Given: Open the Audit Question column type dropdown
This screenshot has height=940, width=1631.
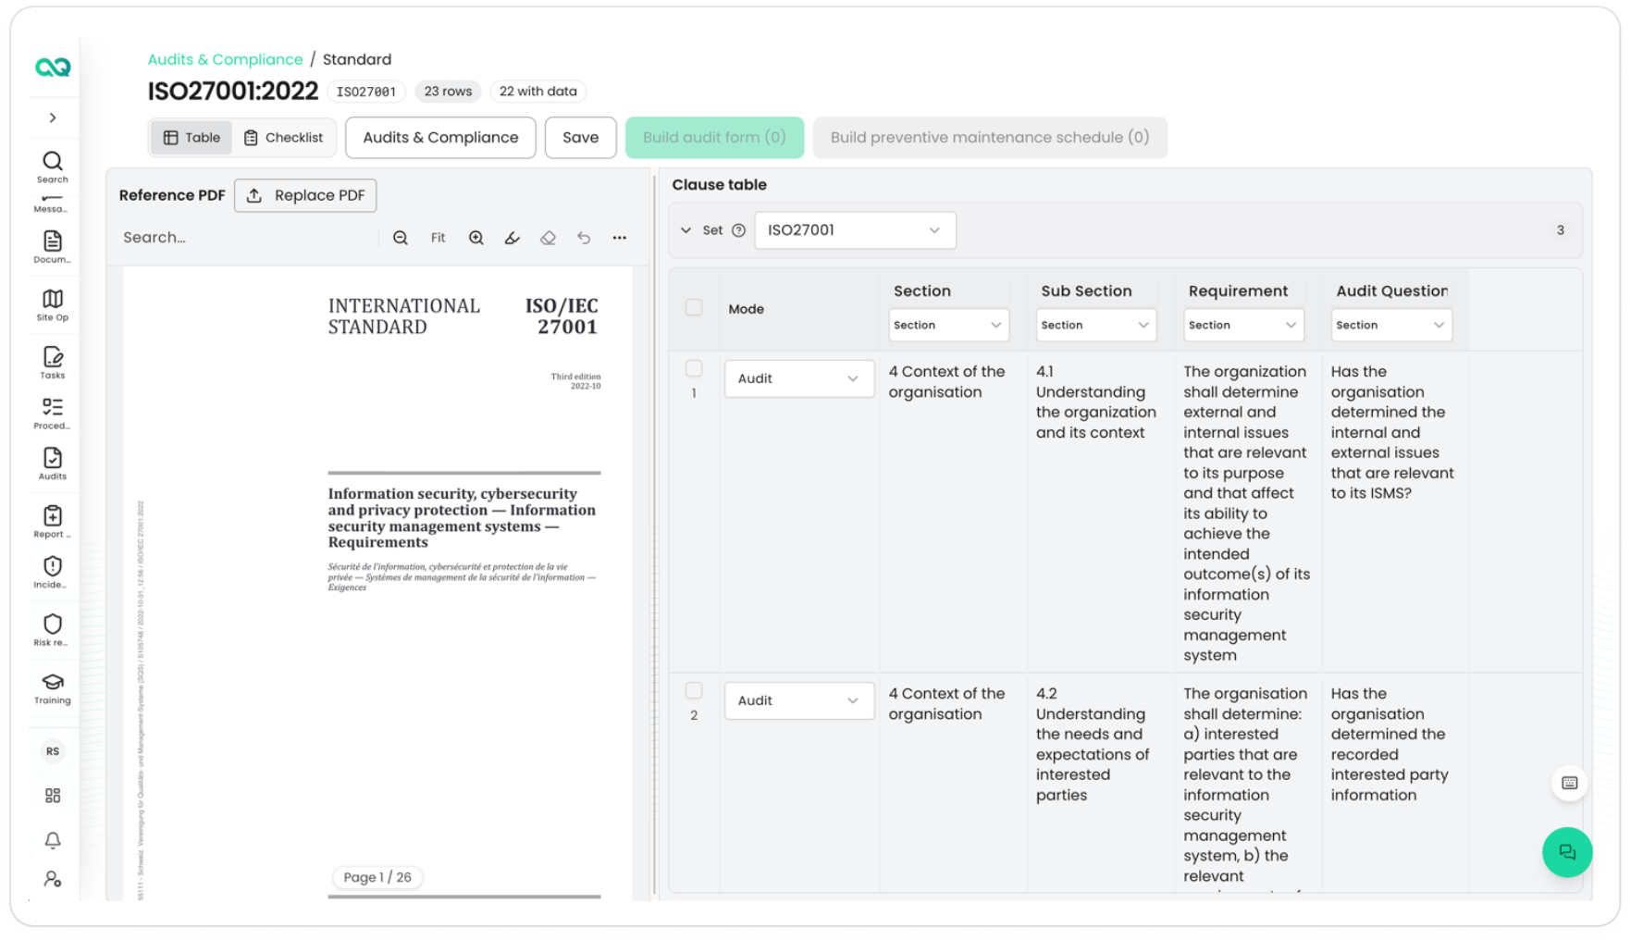Looking at the screenshot, I should coord(1390,325).
